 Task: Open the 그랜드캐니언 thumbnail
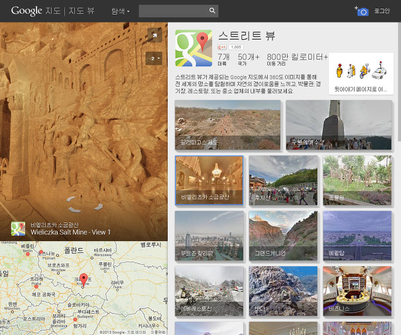283,236
